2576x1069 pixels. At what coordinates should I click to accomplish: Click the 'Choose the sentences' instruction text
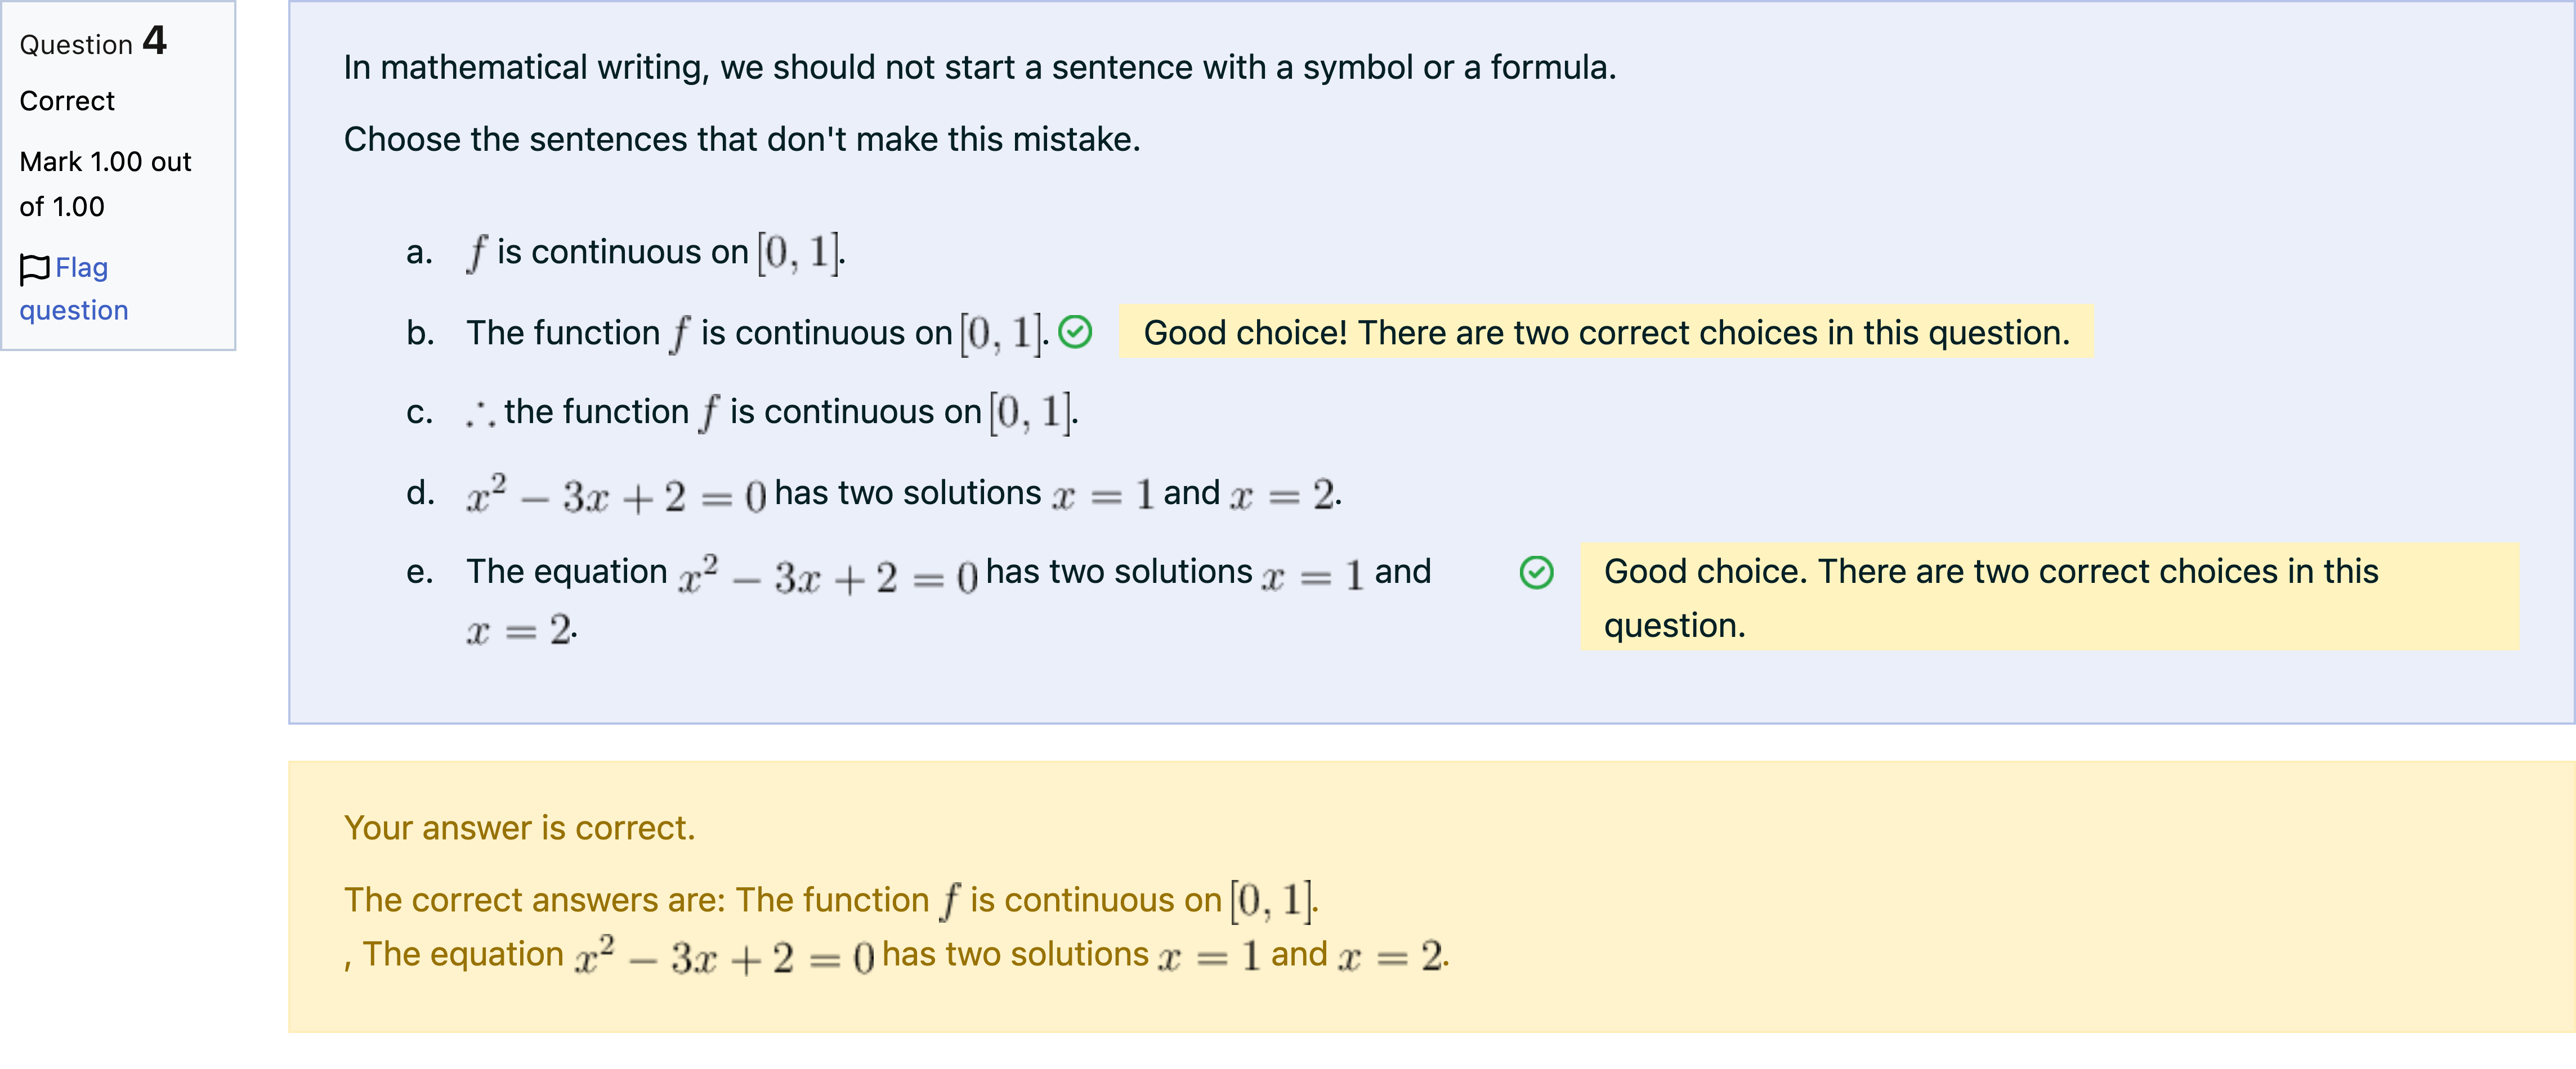coord(742,139)
